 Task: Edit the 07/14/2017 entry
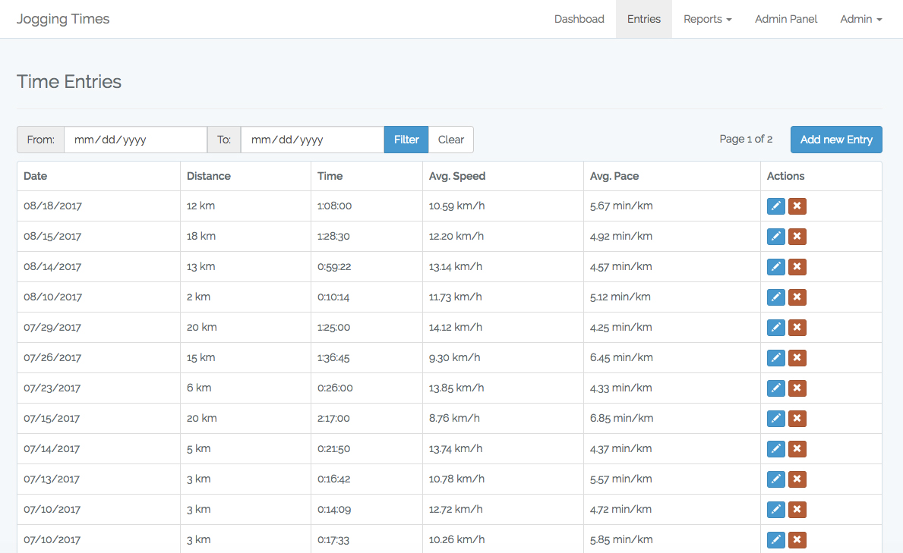775,449
